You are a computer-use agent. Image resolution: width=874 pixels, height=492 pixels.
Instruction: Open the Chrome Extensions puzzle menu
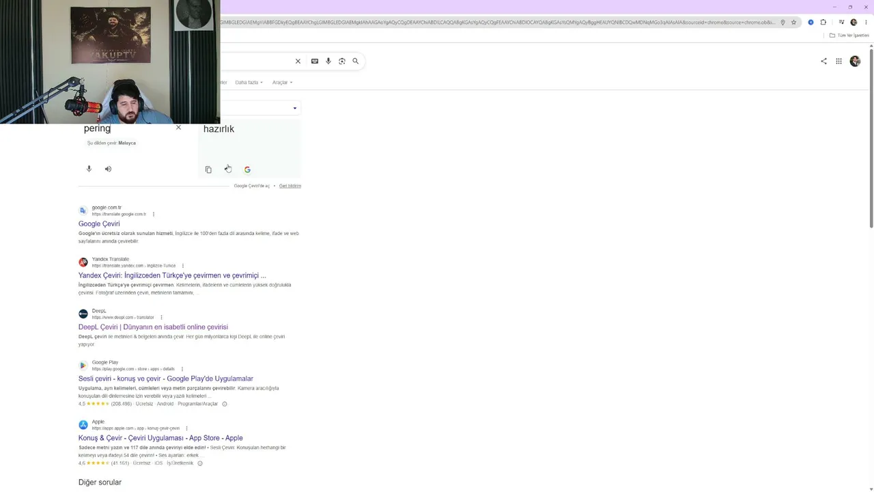click(823, 23)
